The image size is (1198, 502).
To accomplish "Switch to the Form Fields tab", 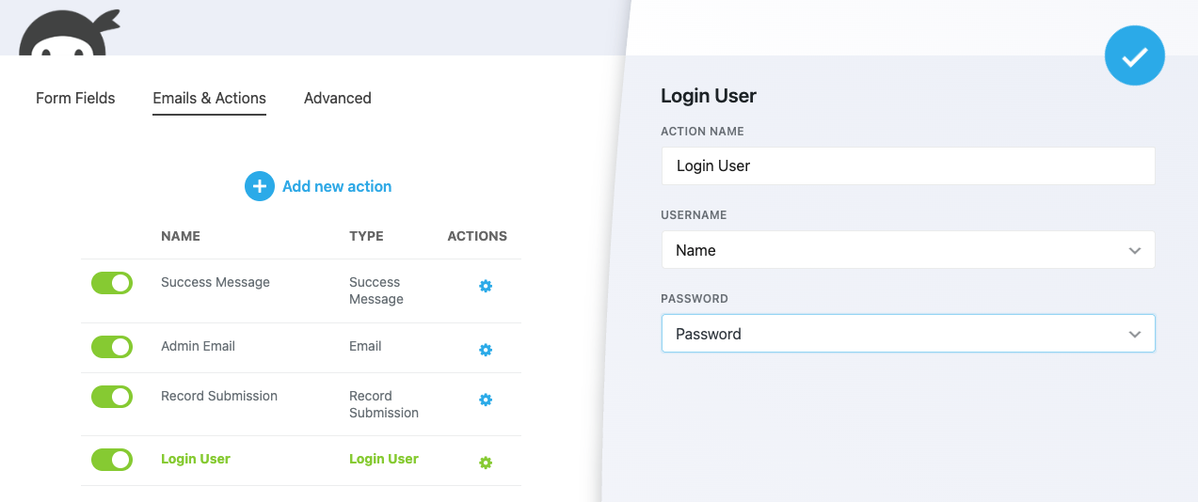I will (x=75, y=98).
